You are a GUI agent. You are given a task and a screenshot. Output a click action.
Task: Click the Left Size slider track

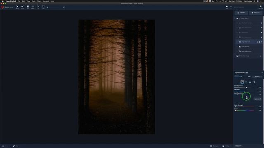coord(244,91)
